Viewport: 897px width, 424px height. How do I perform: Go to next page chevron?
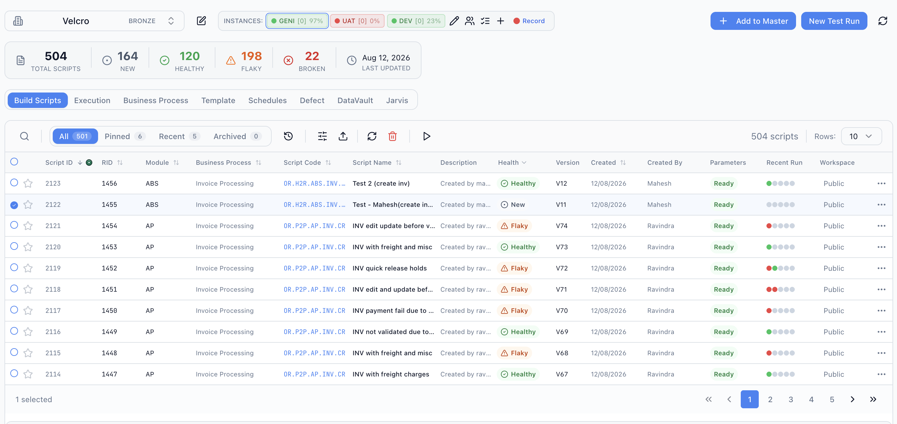coord(852,399)
